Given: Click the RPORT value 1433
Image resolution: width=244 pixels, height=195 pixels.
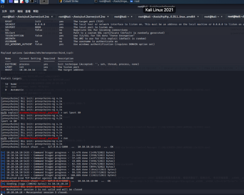Looking at the screenshot, I should pos(38,21).
